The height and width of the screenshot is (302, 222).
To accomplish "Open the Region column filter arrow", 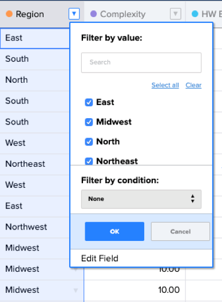I will click(x=74, y=14).
